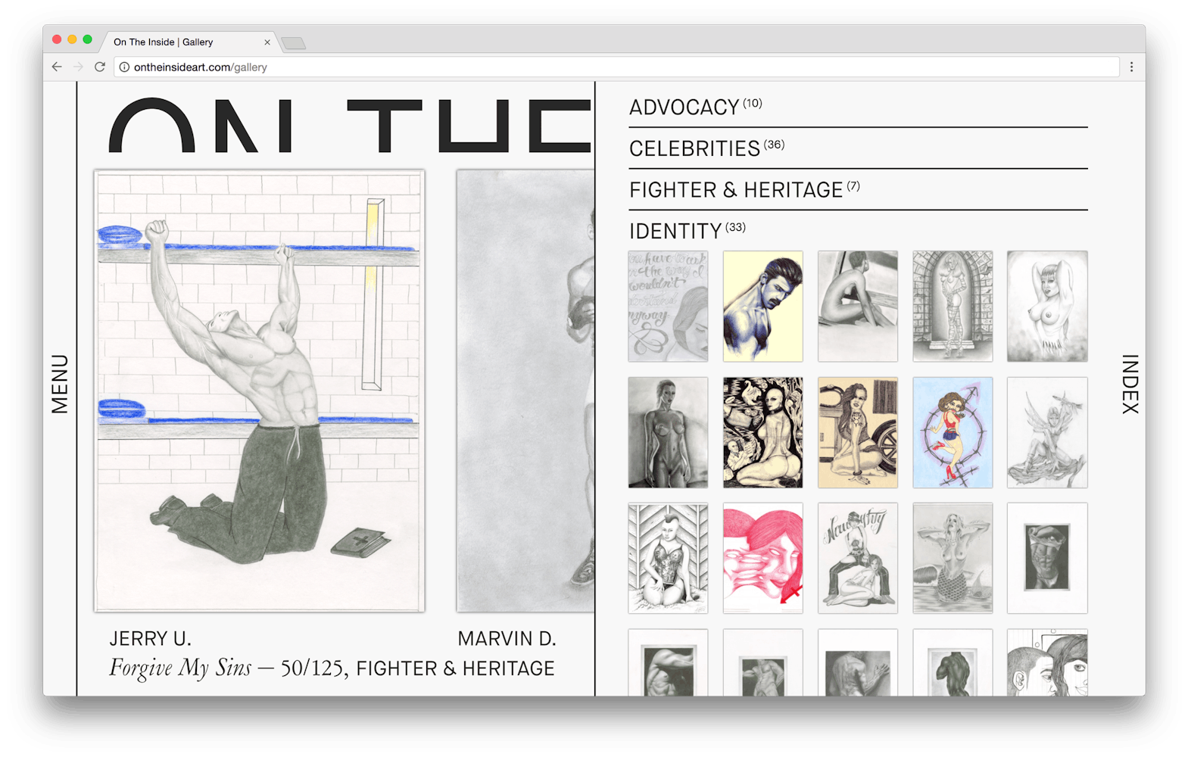The width and height of the screenshot is (1188, 757).
Task: Open the Forgive My Sins artwork
Action: tap(259, 390)
